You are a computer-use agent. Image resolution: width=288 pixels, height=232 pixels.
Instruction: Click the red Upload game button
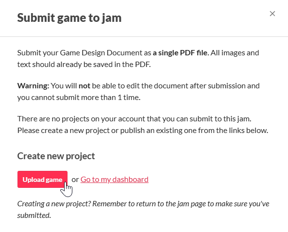42,179
